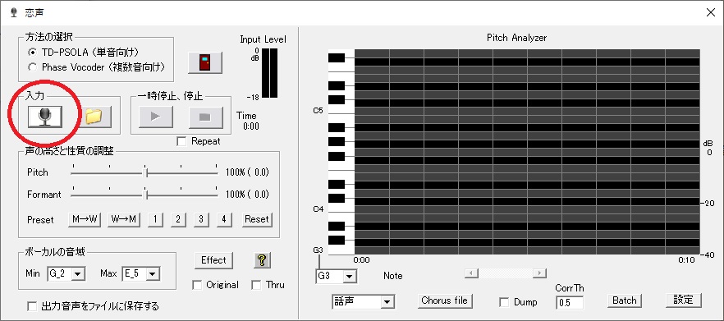Click the Chorus file button
This screenshot has width=724, height=321.
tap(445, 300)
